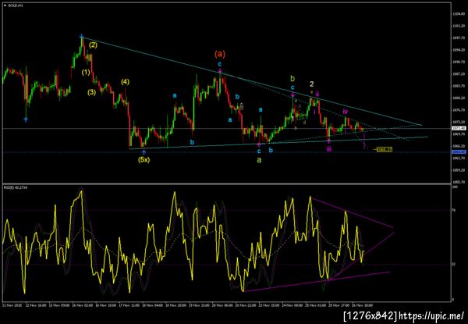This screenshot has width=468, height=324.
Task: Select the yellow (2) label near the top peak
Action: click(x=93, y=45)
